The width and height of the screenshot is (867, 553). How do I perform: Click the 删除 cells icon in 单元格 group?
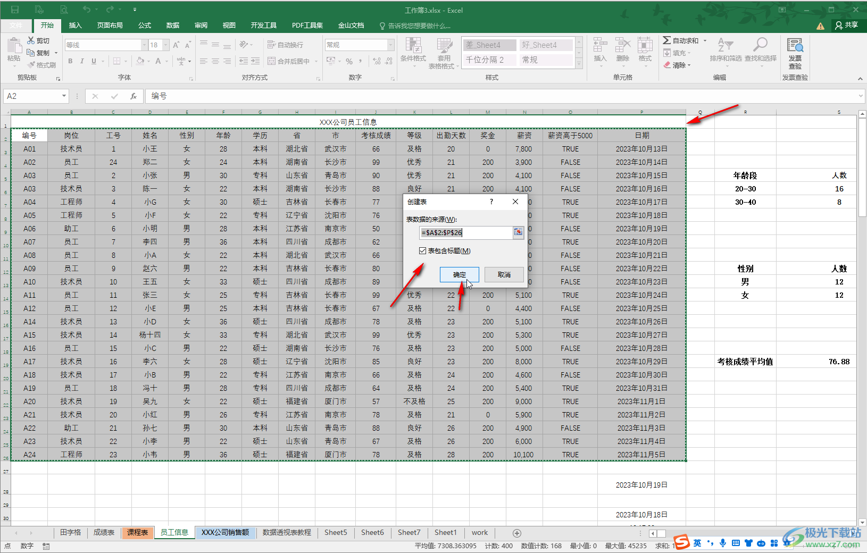click(622, 45)
